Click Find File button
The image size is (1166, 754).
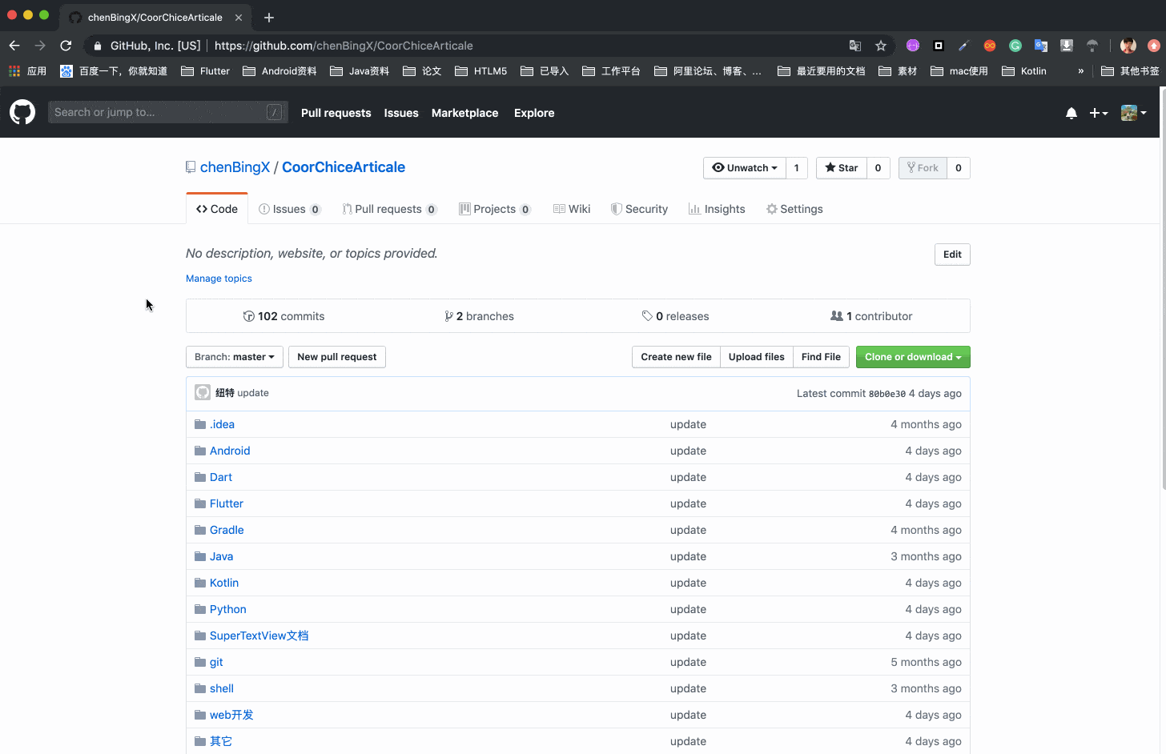tap(821, 357)
